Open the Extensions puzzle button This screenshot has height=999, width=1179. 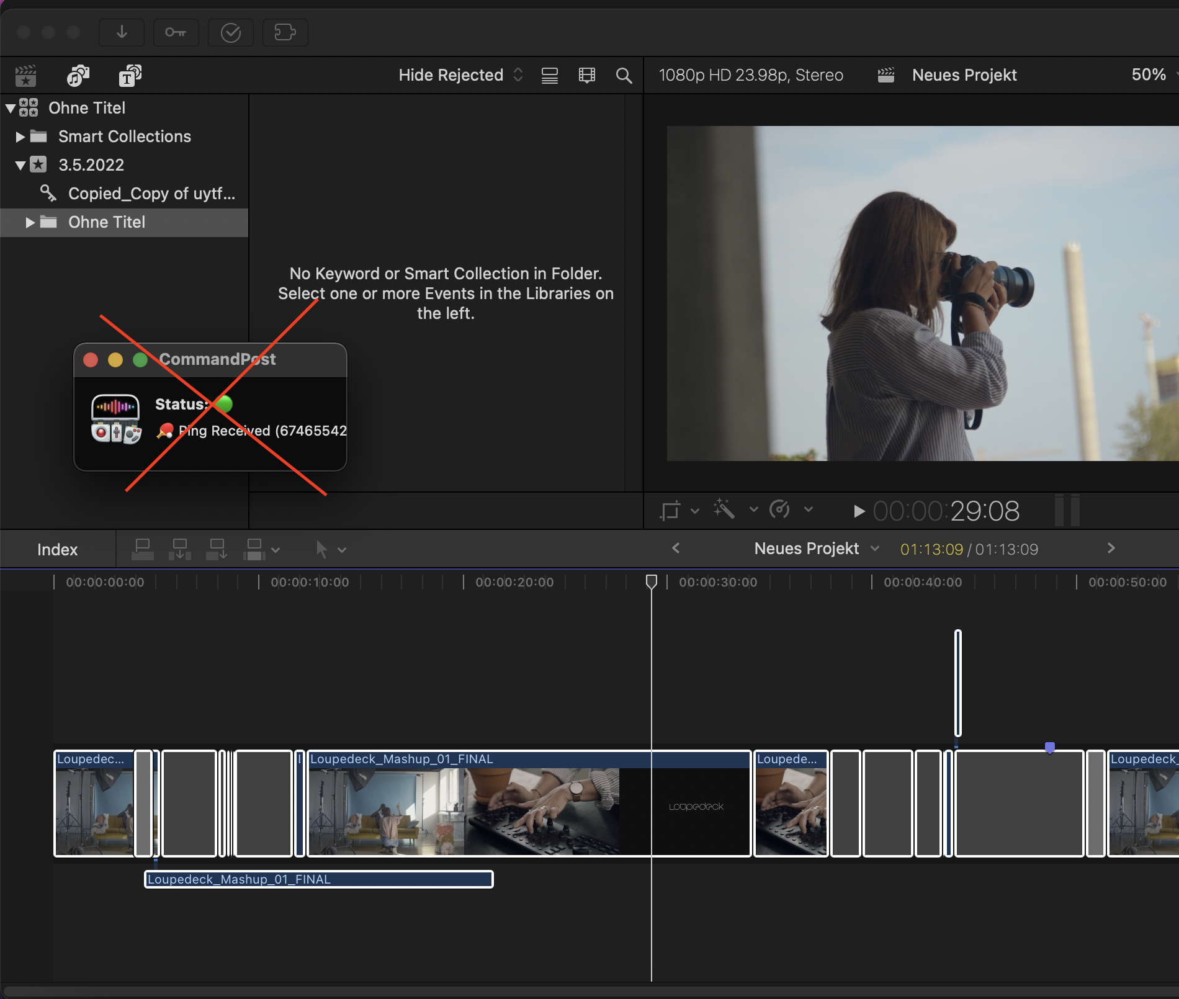click(285, 32)
